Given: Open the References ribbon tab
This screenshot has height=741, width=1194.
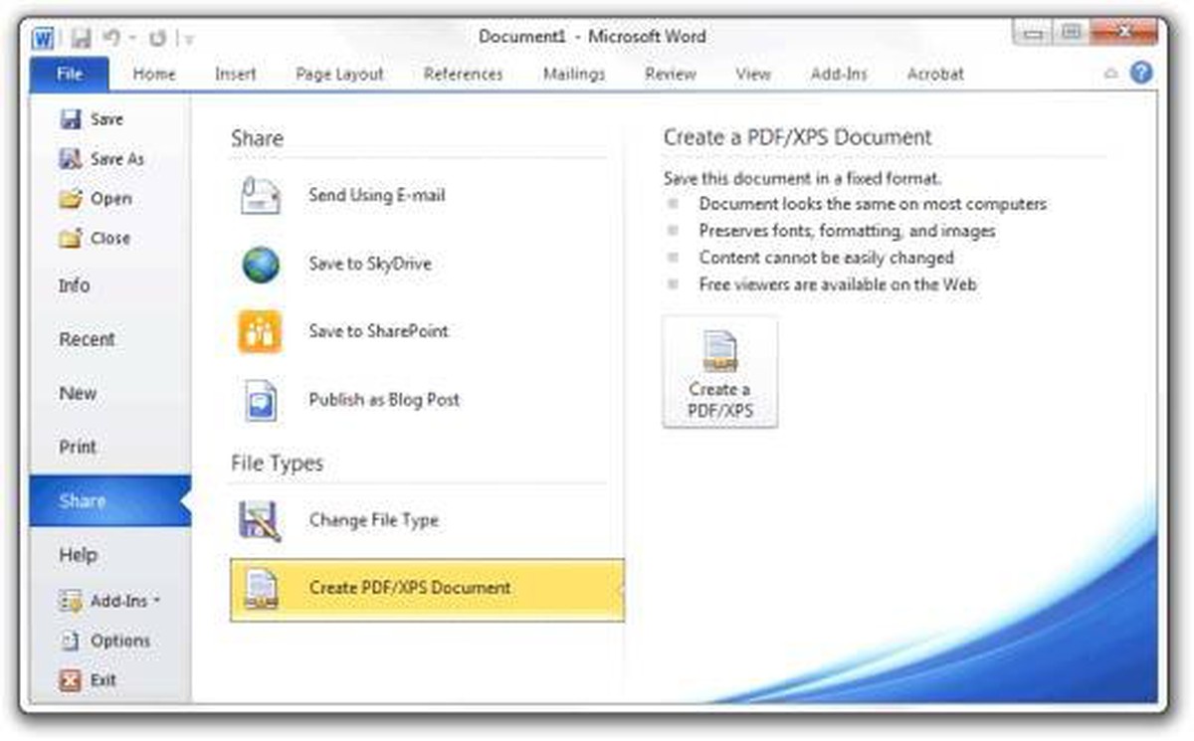Looking at the screenshot, I should point(463,74).
